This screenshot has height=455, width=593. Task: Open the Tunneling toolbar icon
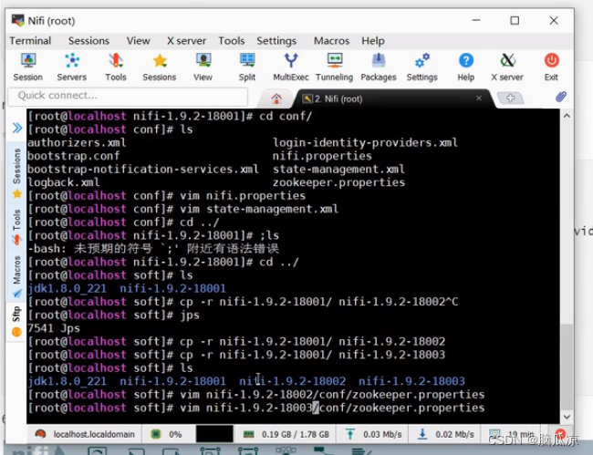334,67
